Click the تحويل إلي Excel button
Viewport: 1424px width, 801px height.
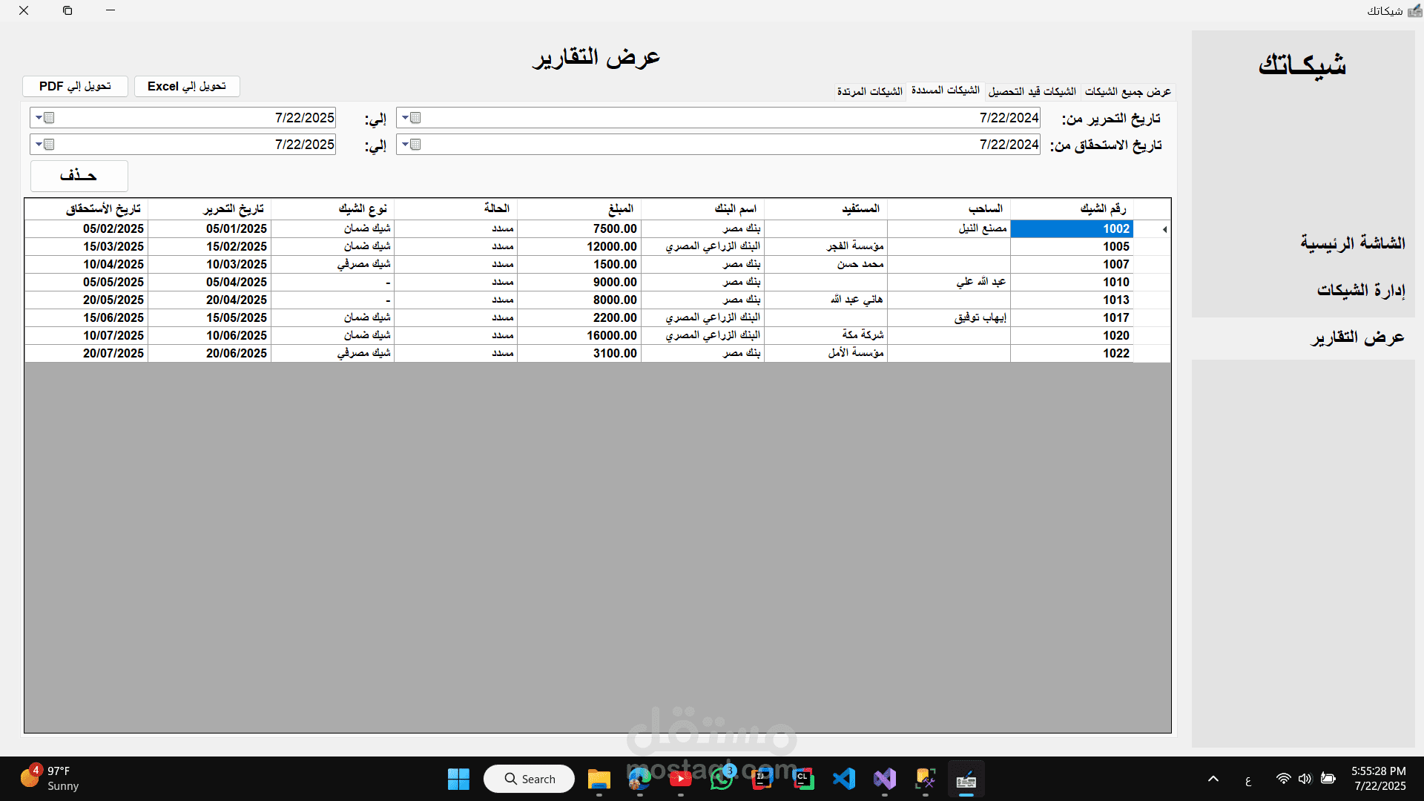pos(187,86)
